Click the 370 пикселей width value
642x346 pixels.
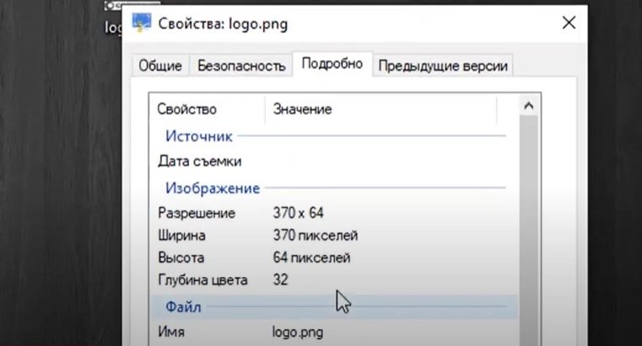click(x=316, y=235)
